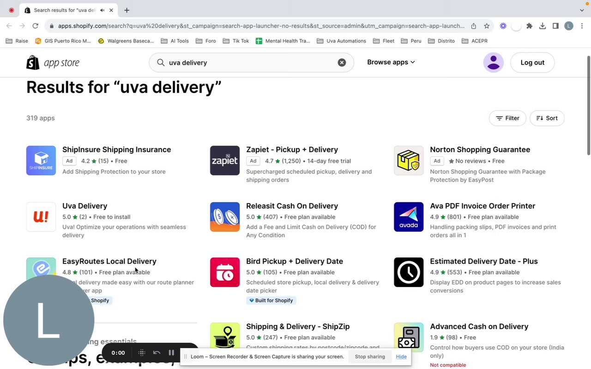This screenshot has width=591, height=369.
Task: Open the Estimated Delivery Date clock icon
Action: (x=409, y=272)
